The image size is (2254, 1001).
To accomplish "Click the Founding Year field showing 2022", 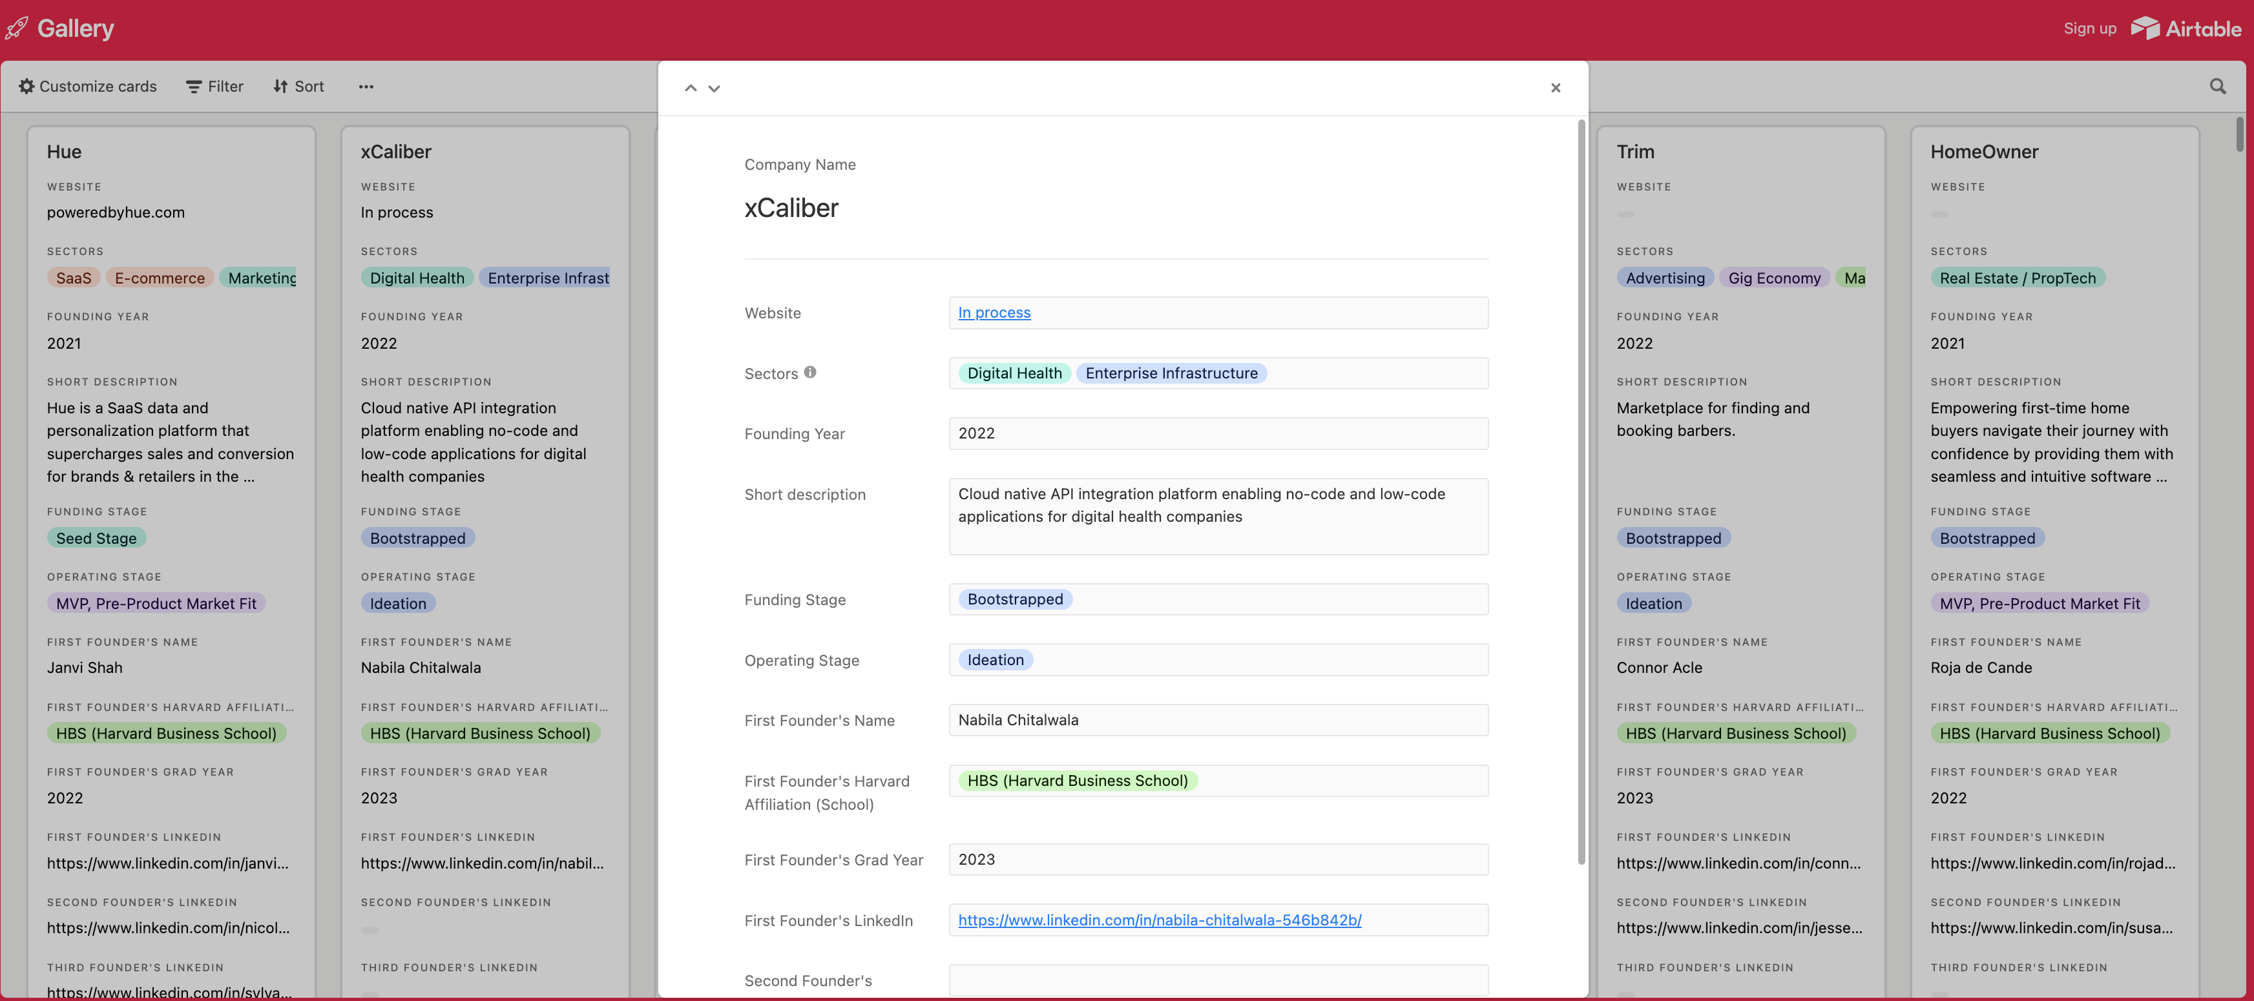I will (1217, 434).
